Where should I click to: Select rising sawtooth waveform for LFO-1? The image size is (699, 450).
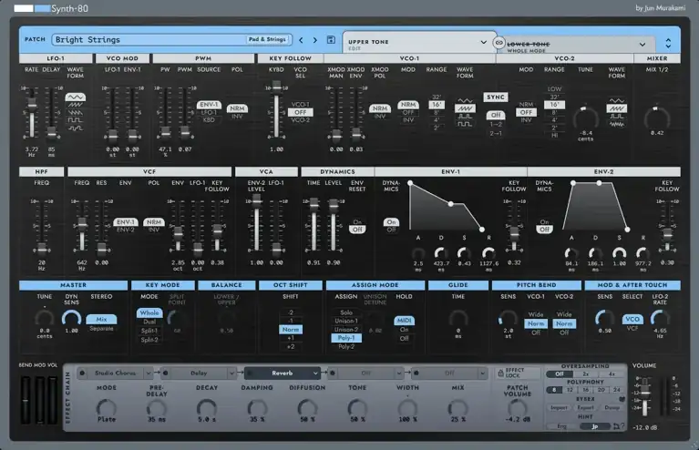tap(76, 105)
